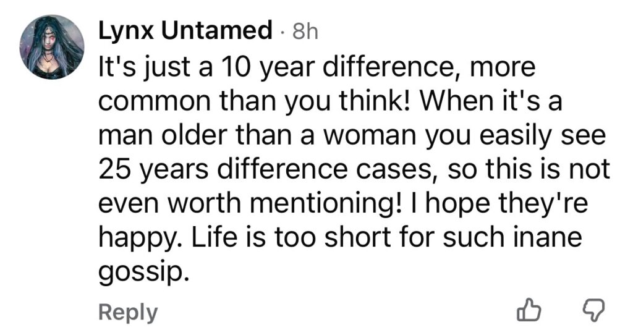Screen dimensions: 633x330
Task: Click the username Lynx Untamed
Action: point(185,31)
